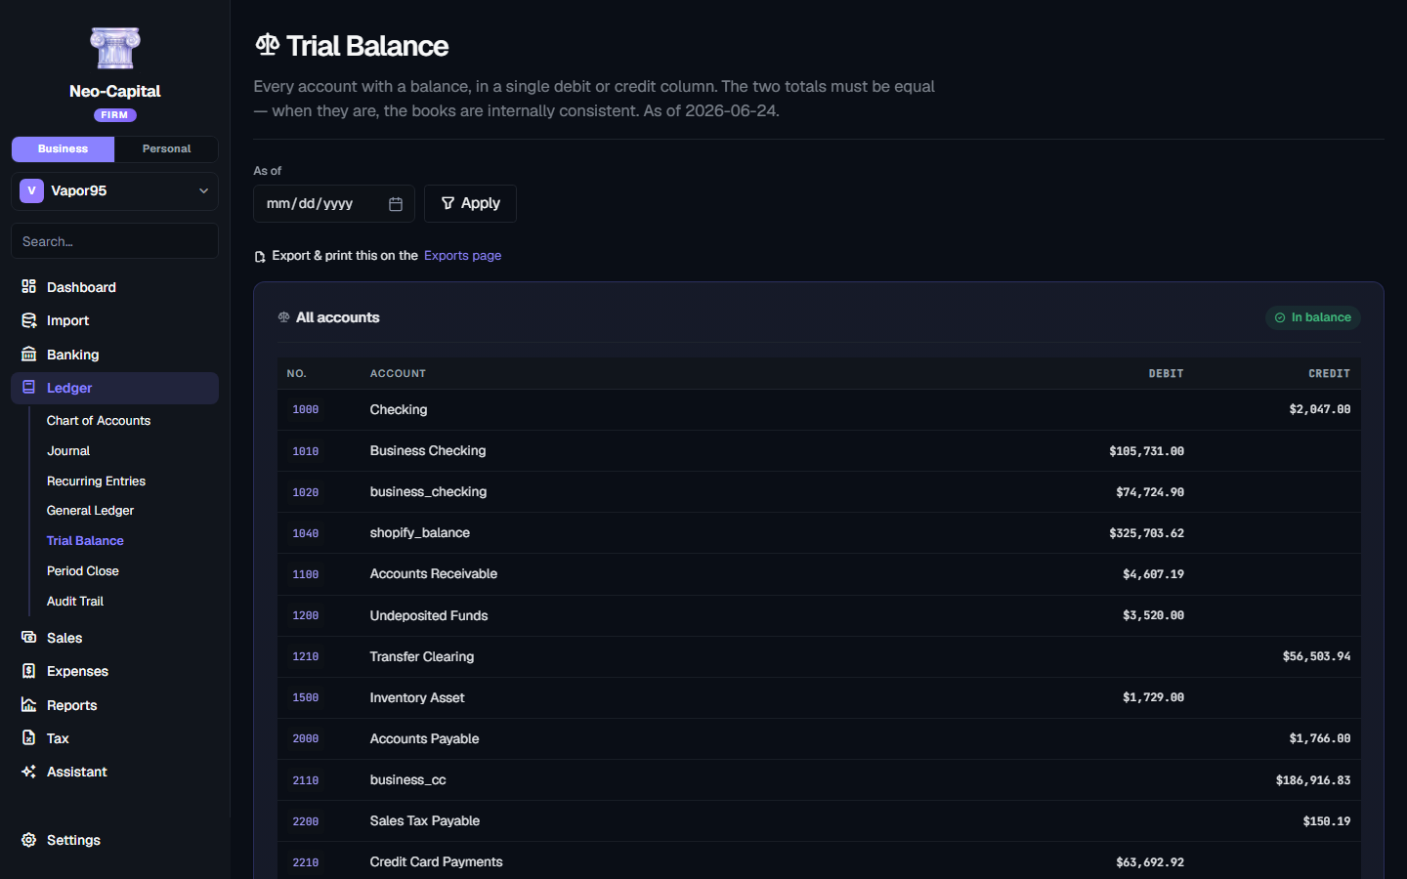Click the Settings gear icon
The image size is (1407, 879).
[29, 840]
